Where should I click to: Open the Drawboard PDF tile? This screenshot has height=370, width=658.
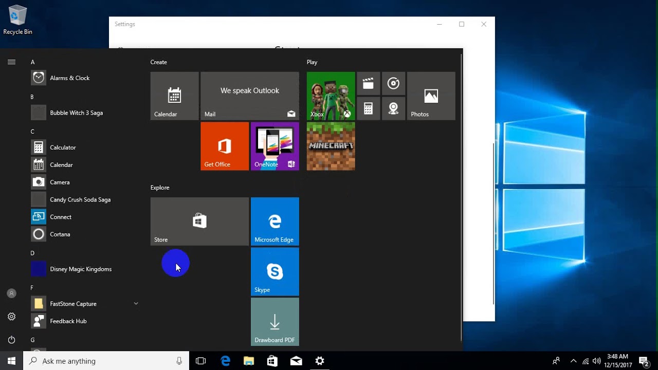pos(275,322)
